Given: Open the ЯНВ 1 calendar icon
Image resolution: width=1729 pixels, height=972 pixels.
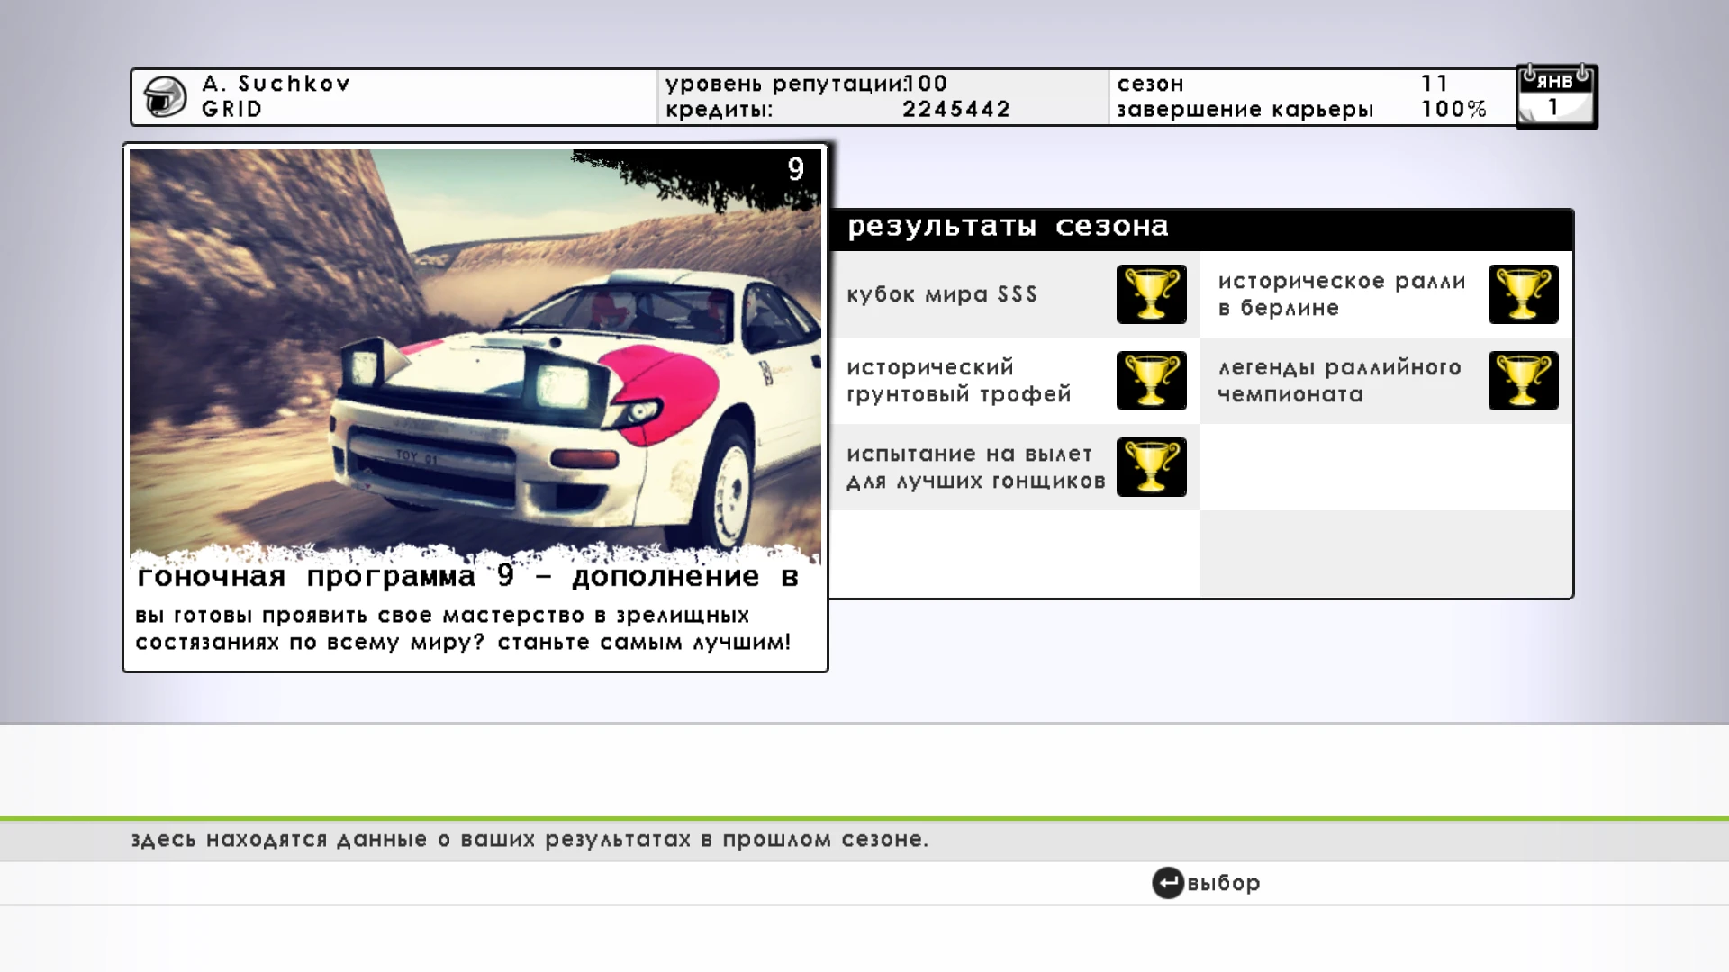Looking at the screenshot, I should tap(1556, 97).
